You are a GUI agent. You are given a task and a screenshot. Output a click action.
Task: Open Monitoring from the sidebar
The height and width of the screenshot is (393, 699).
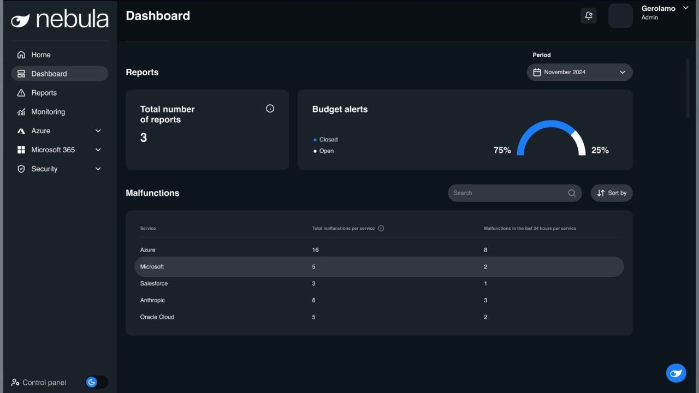[x=48, y=112]
